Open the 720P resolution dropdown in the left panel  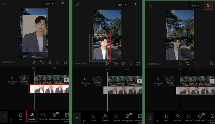[48, 4]
